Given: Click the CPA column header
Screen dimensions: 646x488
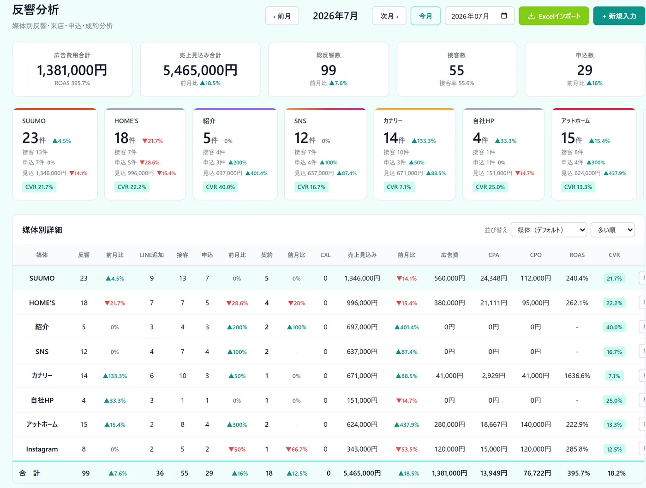Looking at the screenshot, I should 494,255.
